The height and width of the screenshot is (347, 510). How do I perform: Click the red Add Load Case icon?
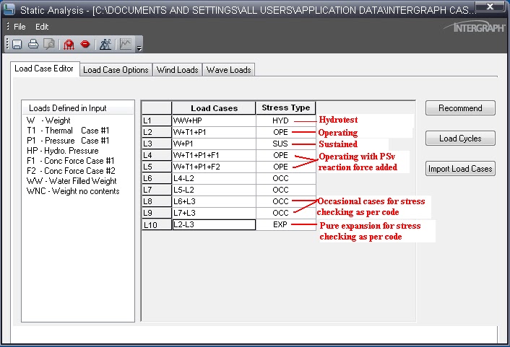click(x=69, y=44)
